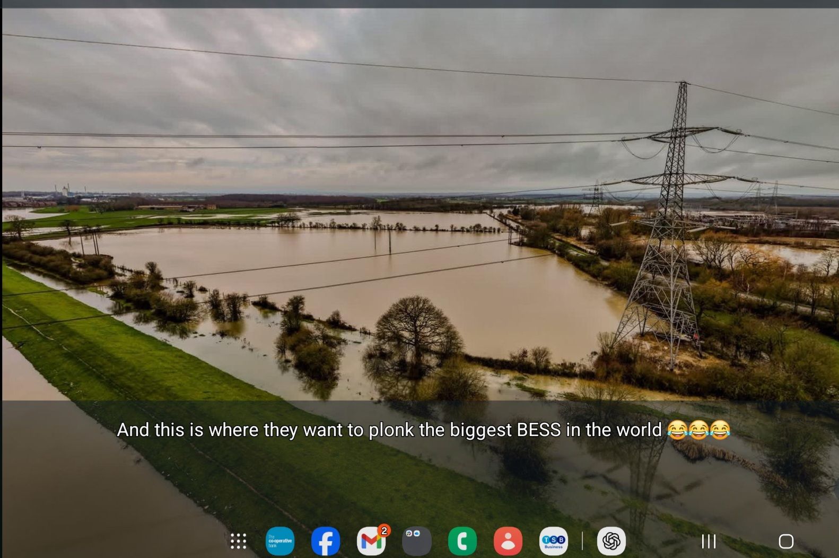This screenshot has width=839, height=558.
Task: Tap the dark status bar at top
Action: pos(419,4)
